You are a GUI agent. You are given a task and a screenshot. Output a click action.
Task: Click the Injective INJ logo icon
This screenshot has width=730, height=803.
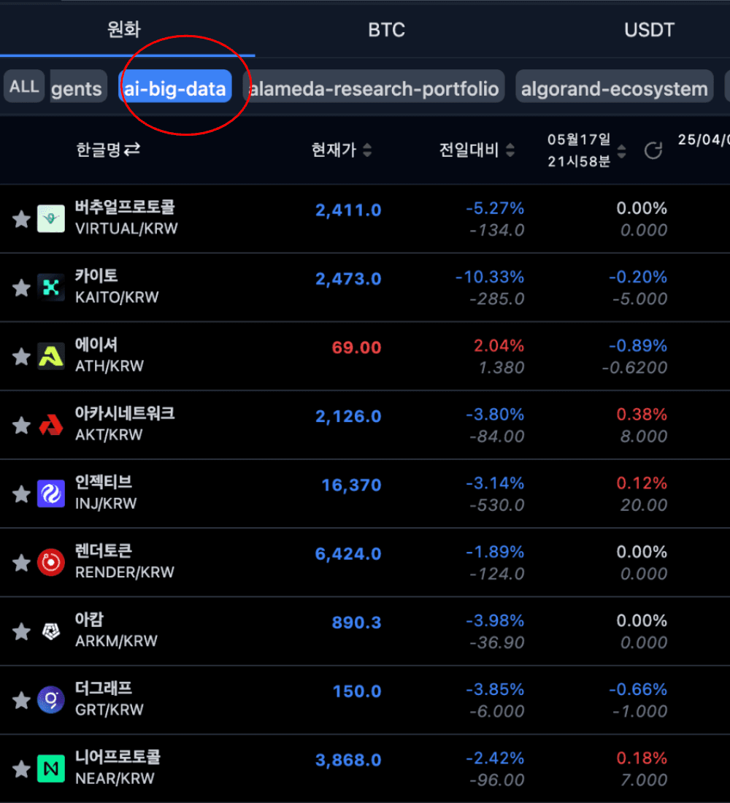point(51,493)
